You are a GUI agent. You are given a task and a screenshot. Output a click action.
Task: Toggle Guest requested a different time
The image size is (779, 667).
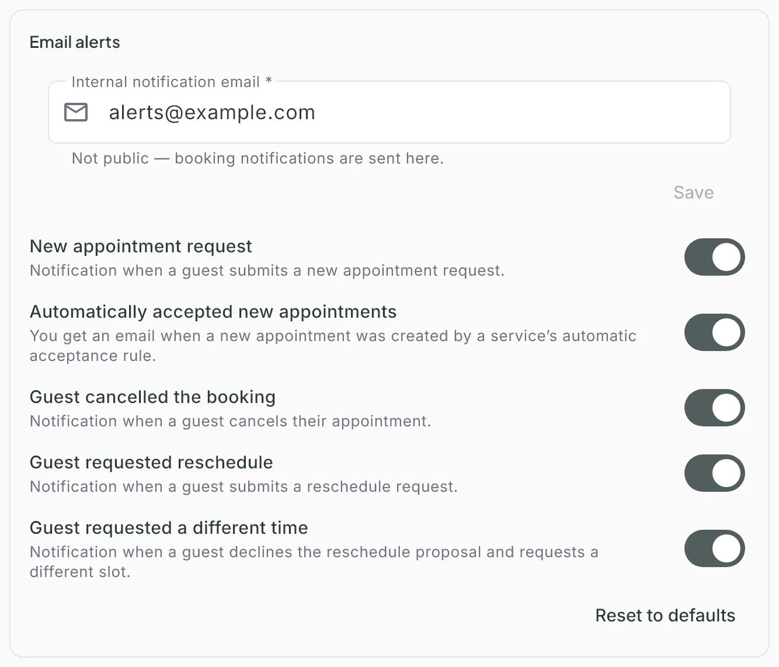[714, 548]
